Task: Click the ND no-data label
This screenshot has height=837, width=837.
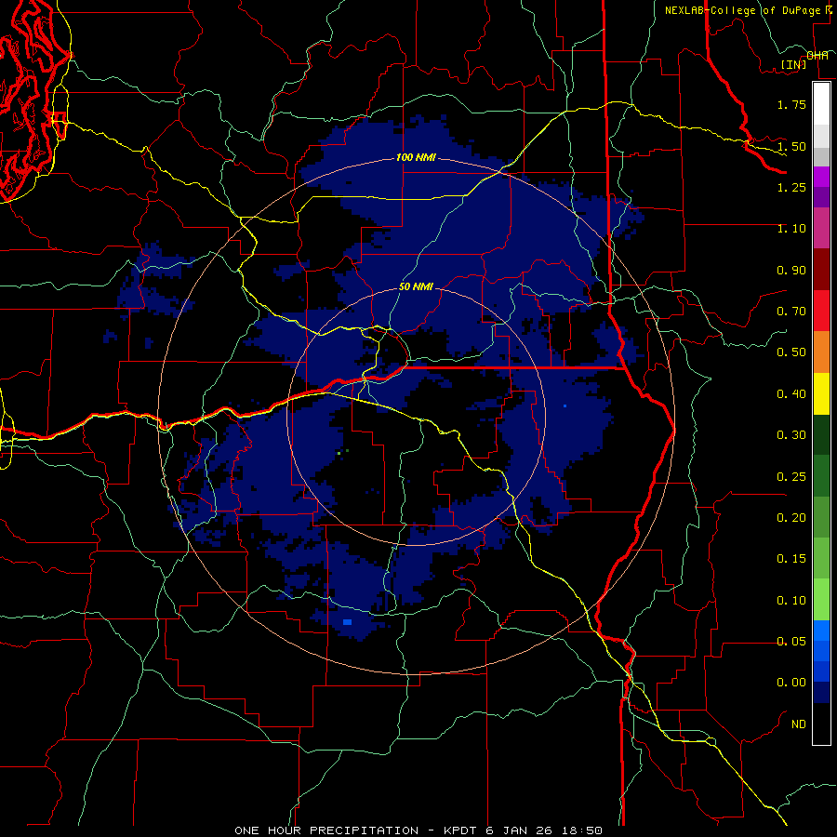Action: (x=799, y=724)
